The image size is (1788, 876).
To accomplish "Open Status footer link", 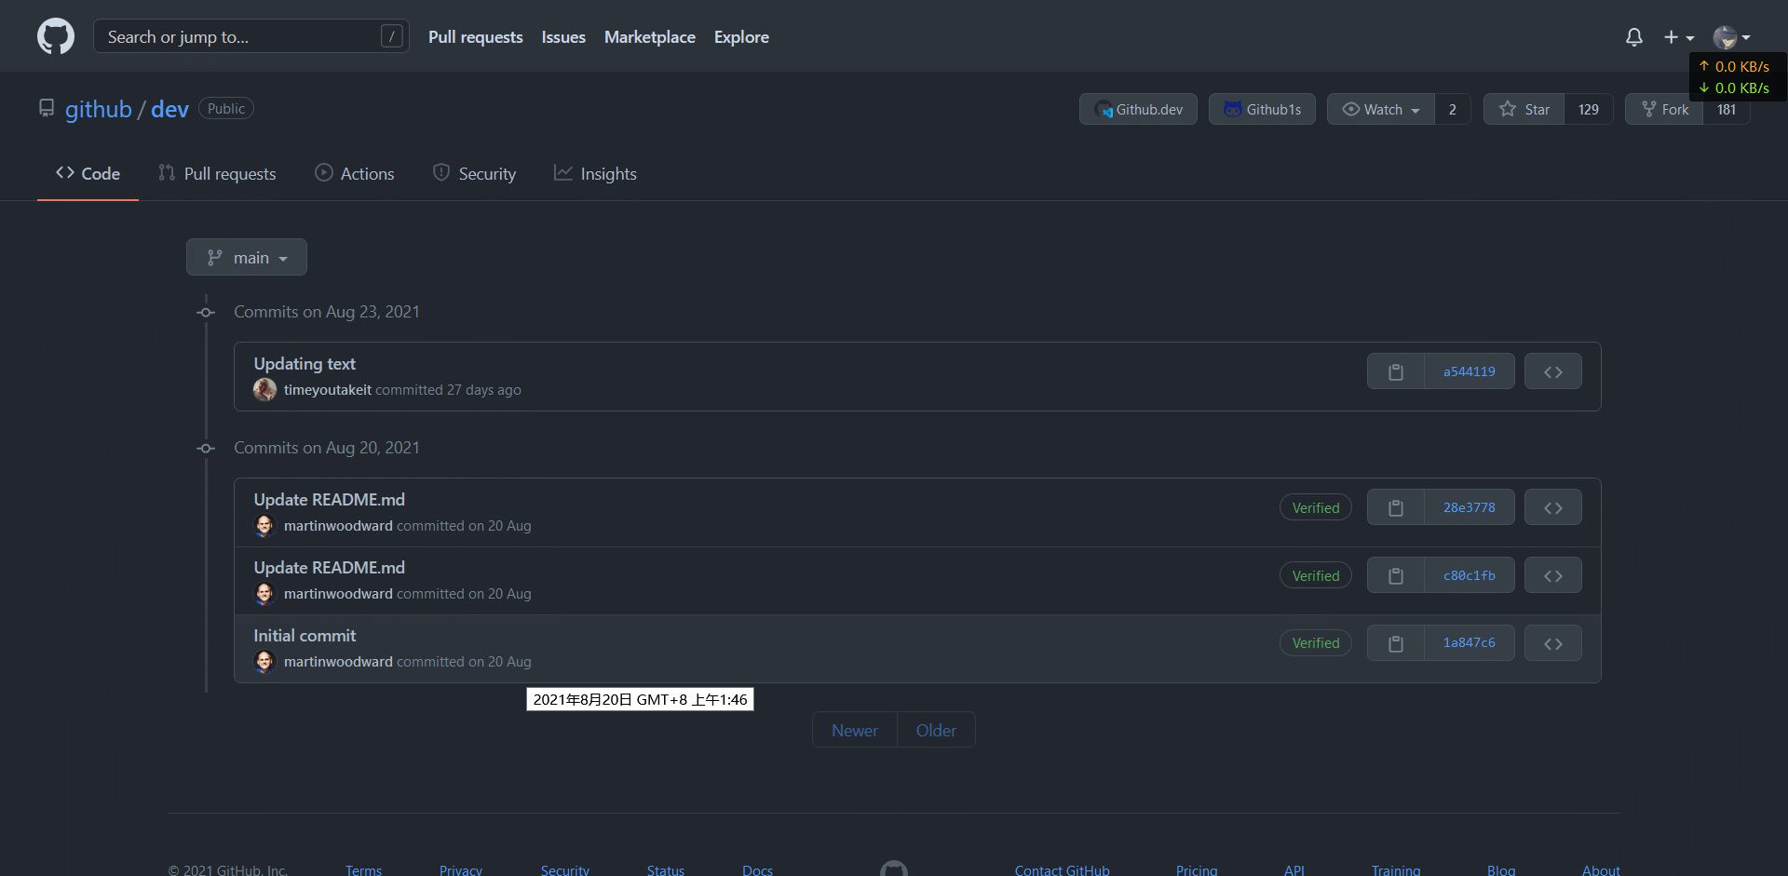I will point(666,869).
